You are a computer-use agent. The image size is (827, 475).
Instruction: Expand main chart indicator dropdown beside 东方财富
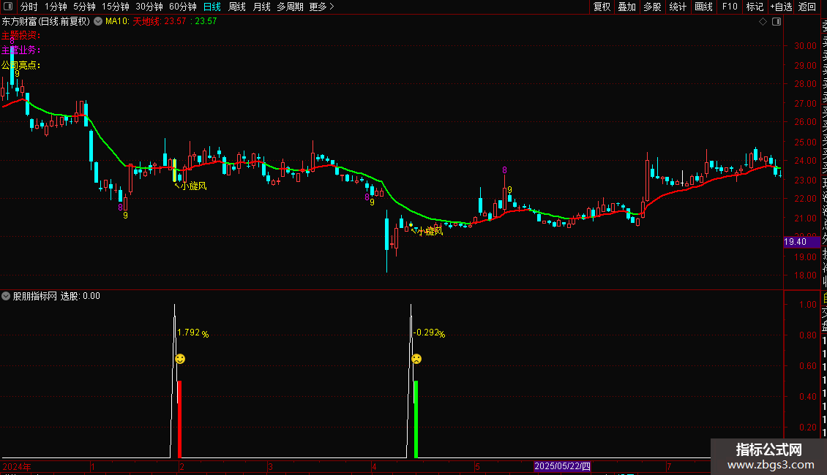click(x=98, y=21)
